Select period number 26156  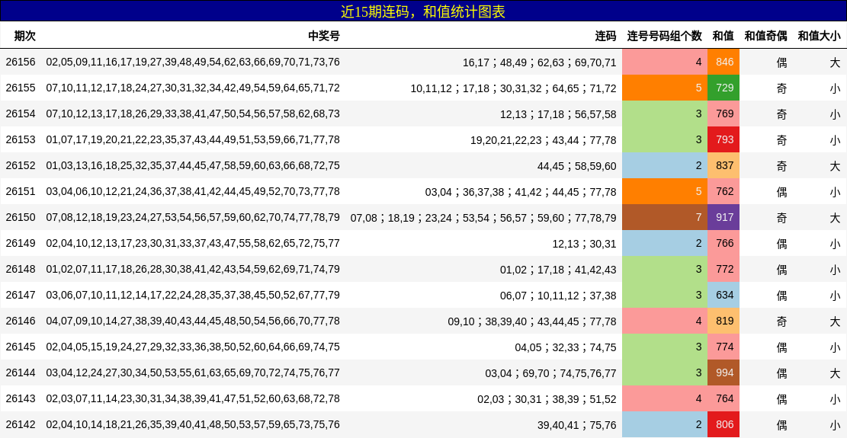[21, 62]
